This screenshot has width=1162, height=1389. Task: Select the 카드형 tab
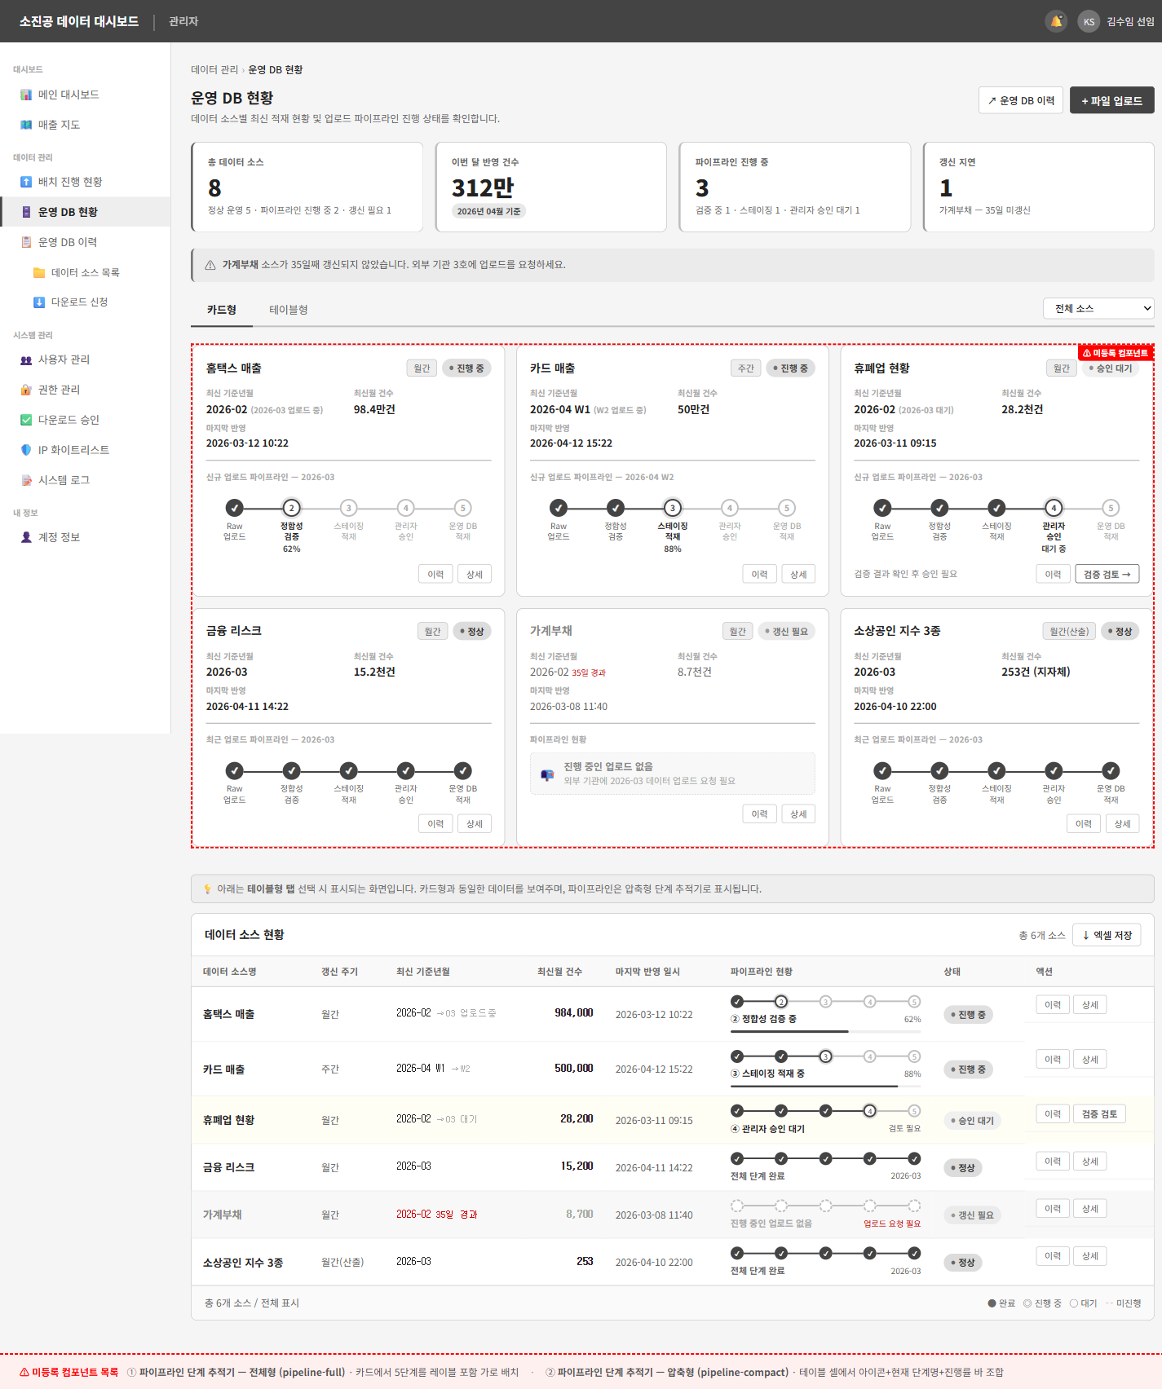click(x=222, y=310)
